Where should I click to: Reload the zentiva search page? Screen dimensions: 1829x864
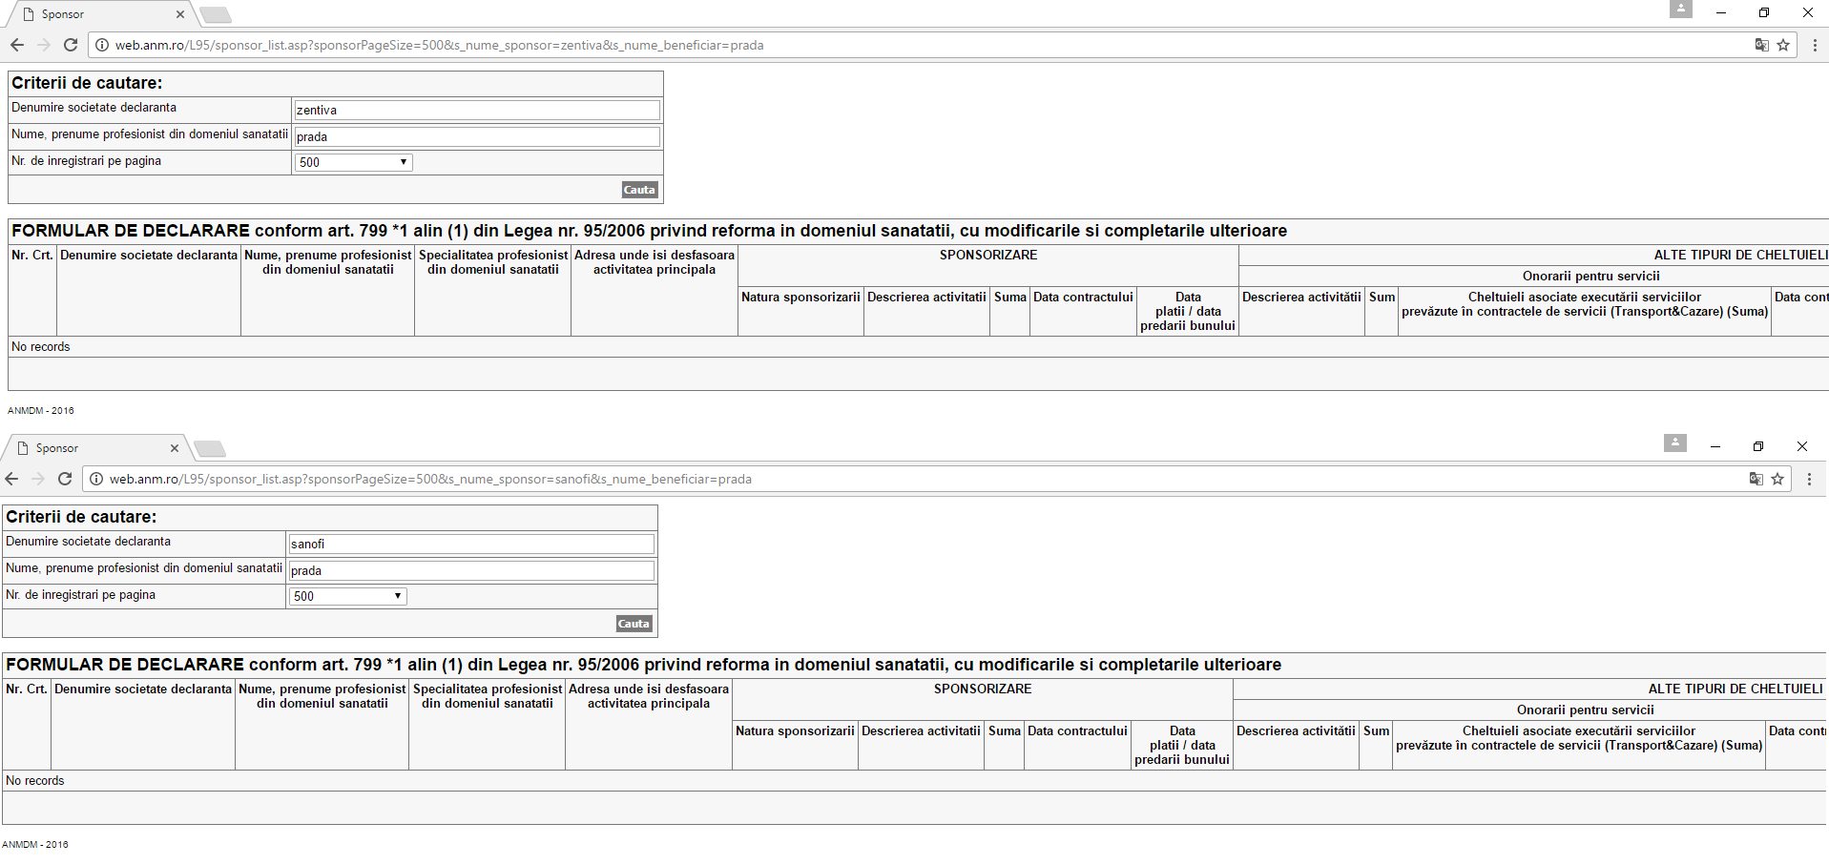point(71,45)
